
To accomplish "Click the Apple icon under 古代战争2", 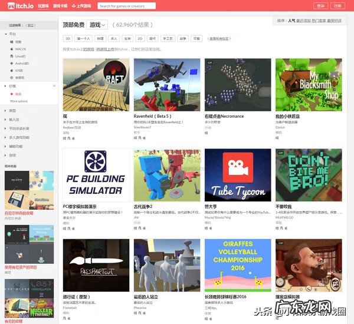I will pyautogui.click(x=145, y=228).
